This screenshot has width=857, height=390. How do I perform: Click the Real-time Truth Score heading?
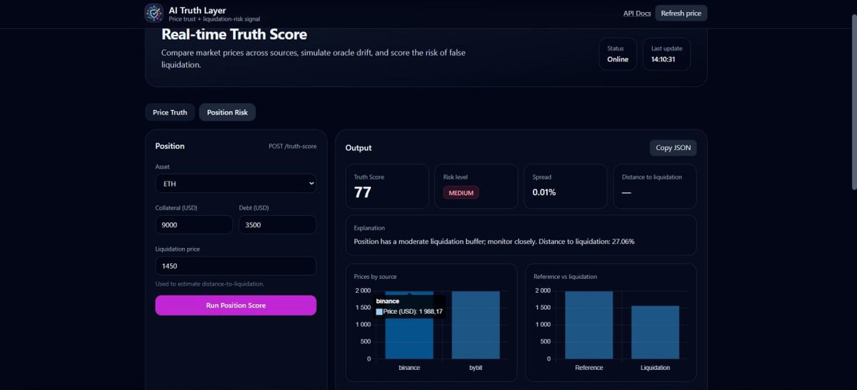(x=234, y=34)
